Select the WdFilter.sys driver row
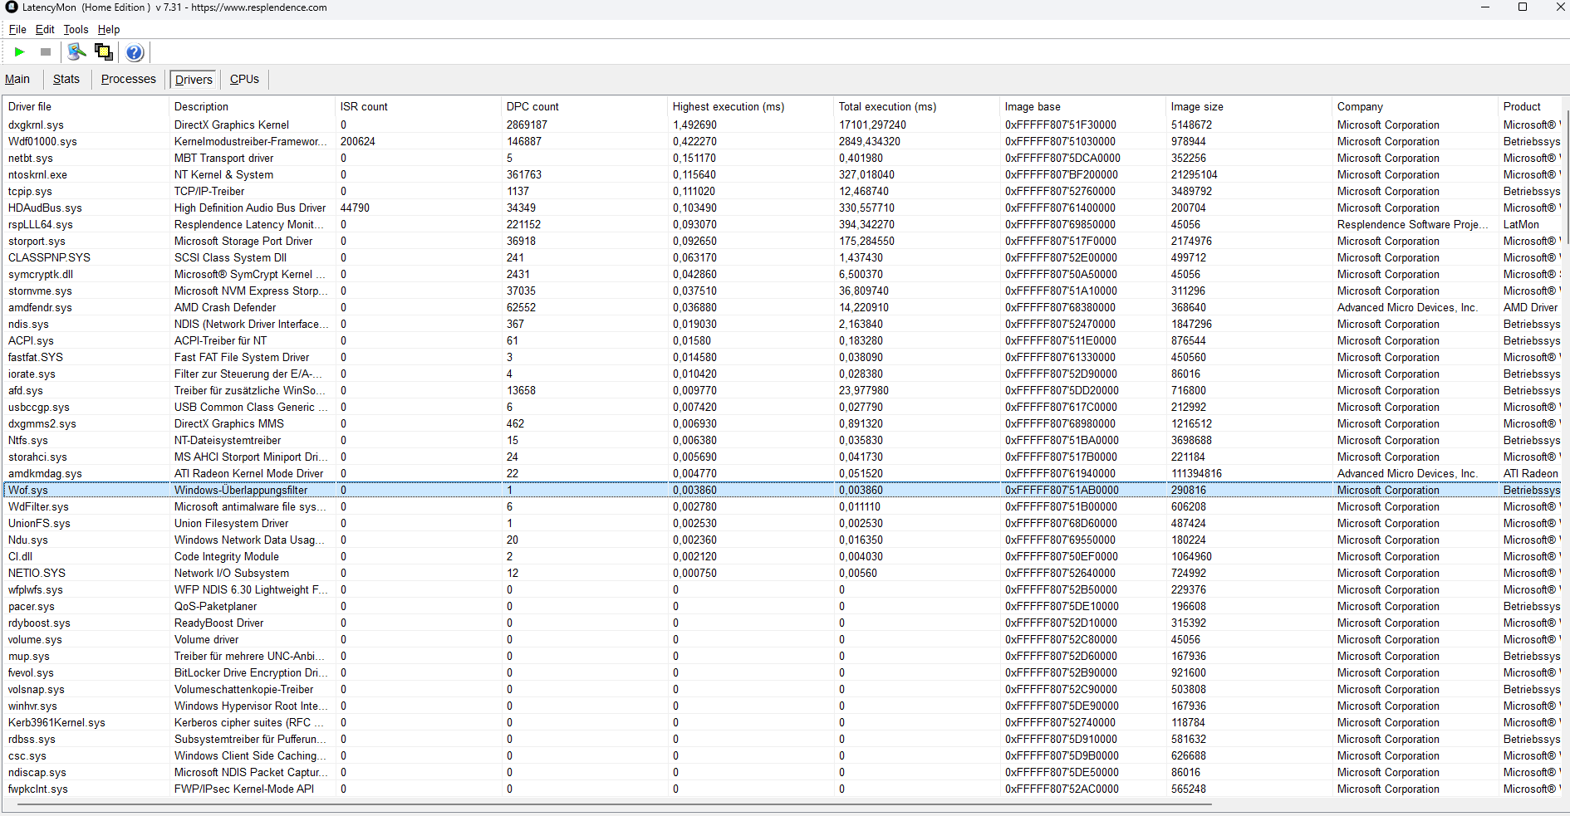Screen dimensions: 1570x816 pos(783,507)
